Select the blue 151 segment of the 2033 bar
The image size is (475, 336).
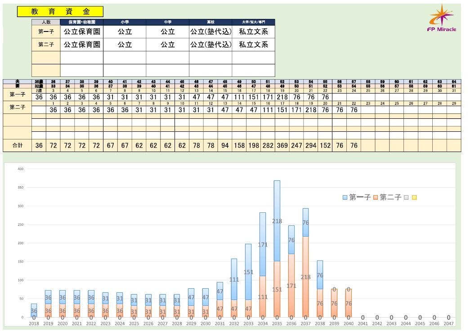(x=248, y=272)
